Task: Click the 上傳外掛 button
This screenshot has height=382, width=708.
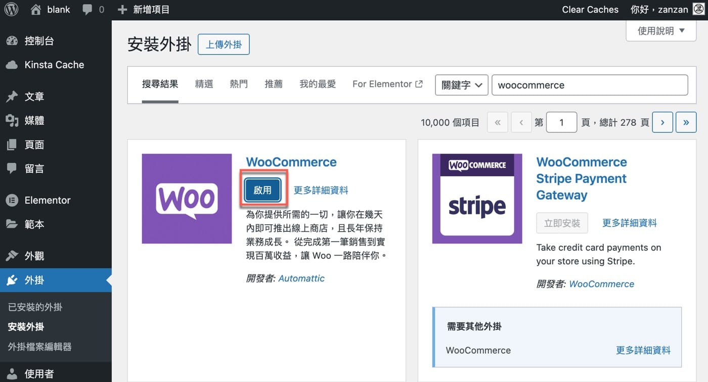Action: click(x=224, y=44)
